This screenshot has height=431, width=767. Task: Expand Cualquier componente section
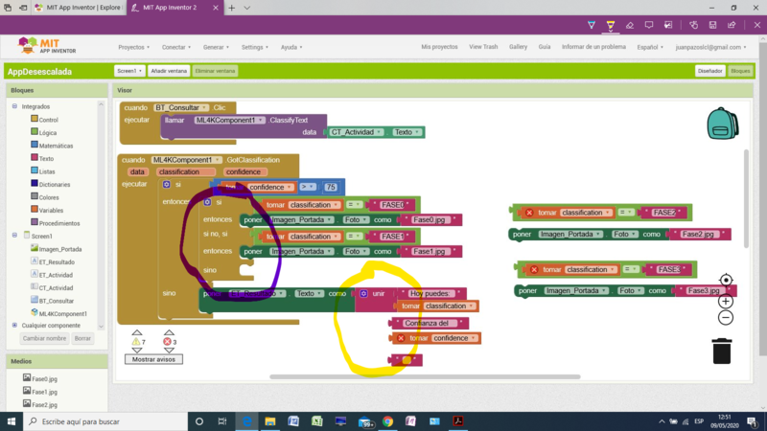(x=14, y=325)
